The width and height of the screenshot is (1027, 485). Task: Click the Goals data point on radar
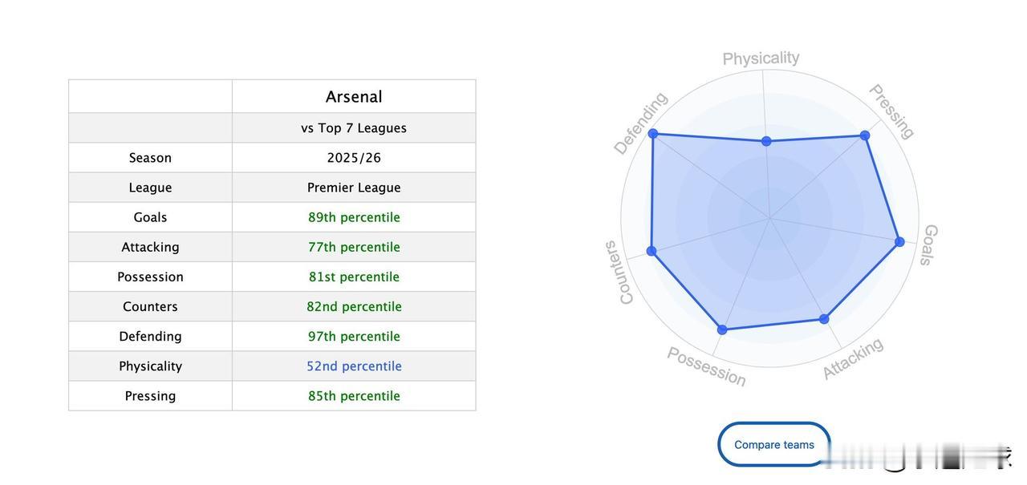[899, 241]
